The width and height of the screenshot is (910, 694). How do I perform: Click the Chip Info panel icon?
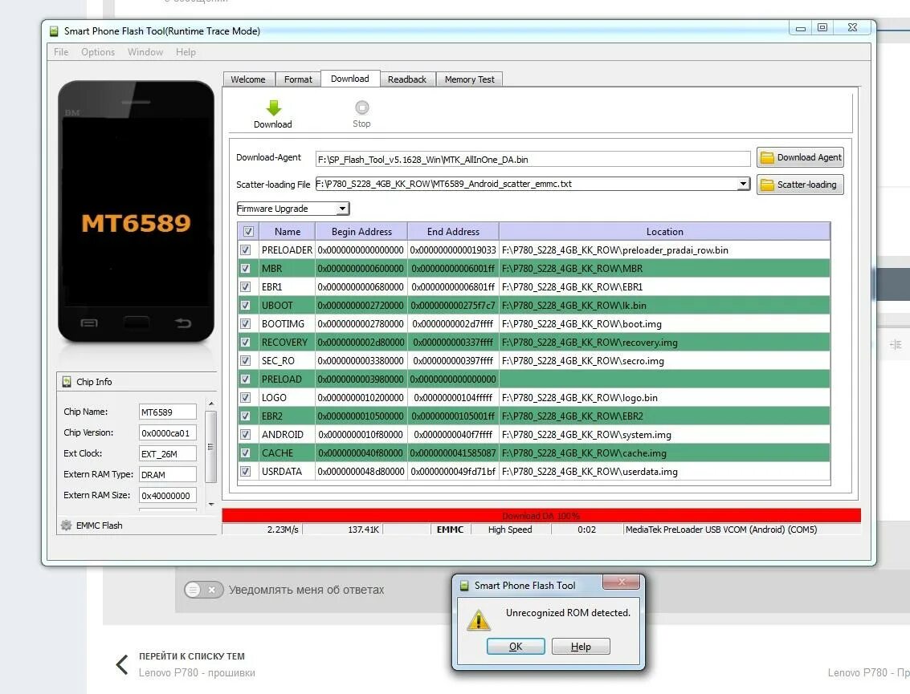click(x=67, y=381)
